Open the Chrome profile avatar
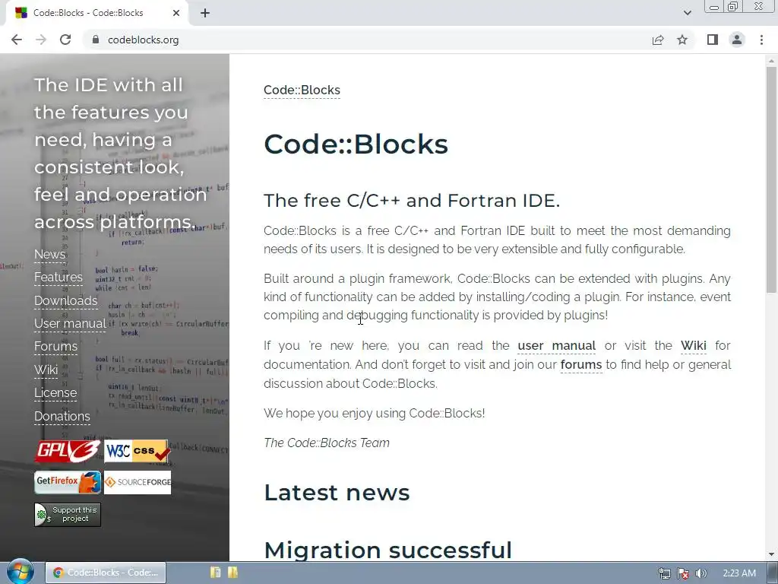Image resolution: width=778 pixels, height=584 pixels. 737,40
